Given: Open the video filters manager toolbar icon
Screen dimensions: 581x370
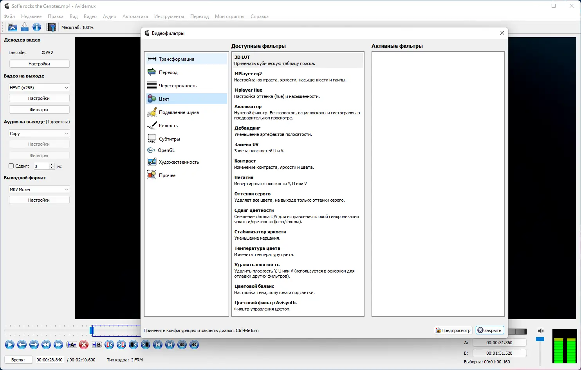Looking at the screenshot, I should coord(51,27).
